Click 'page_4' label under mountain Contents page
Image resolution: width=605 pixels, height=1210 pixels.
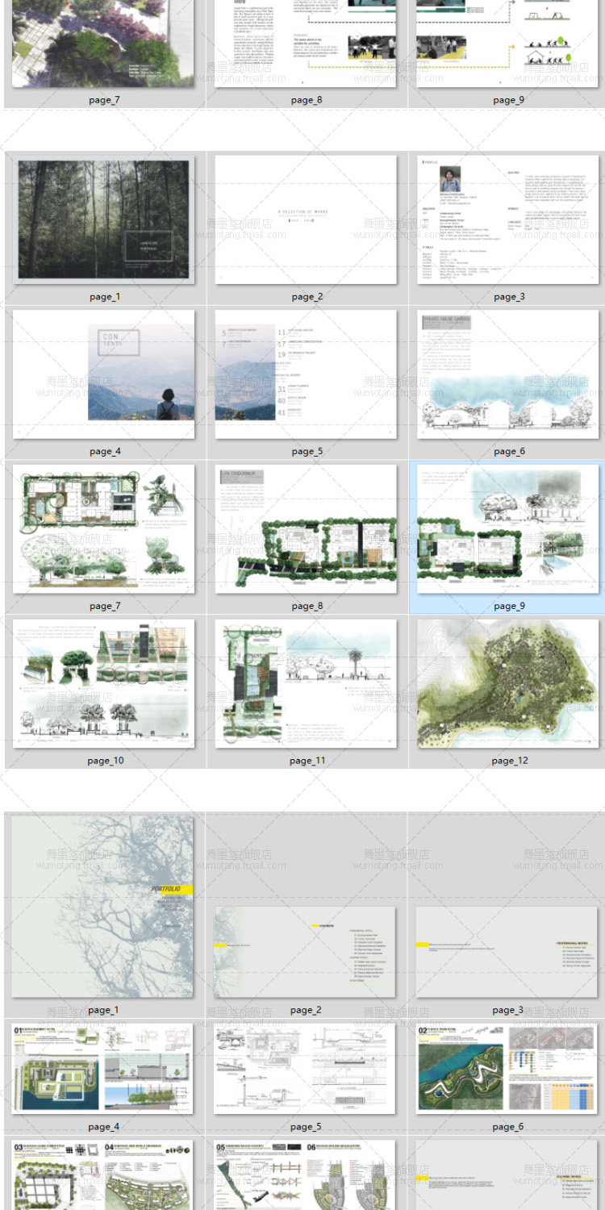105,452
